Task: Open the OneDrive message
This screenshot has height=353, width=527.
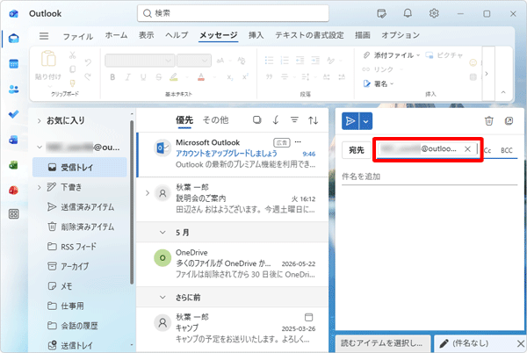Action: click(233, 263)
